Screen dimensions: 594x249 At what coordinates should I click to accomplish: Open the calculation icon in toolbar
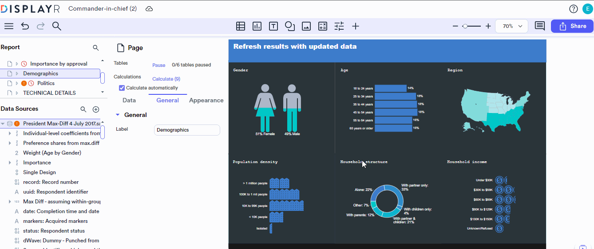tap(323, 26)
